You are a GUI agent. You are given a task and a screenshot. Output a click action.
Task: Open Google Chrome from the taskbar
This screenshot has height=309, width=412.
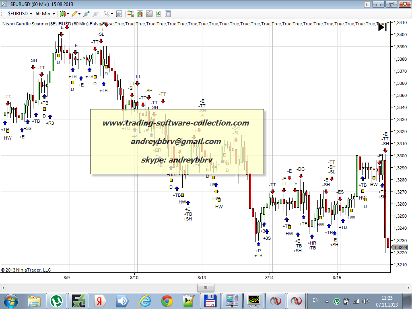tap(167, 300)
